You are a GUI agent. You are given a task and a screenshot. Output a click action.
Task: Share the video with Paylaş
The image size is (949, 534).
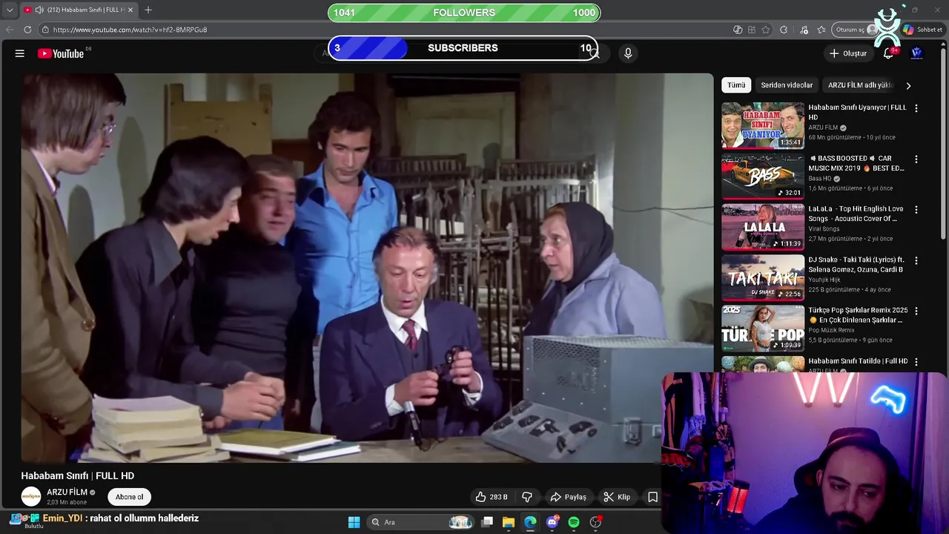tap(568, 497)
